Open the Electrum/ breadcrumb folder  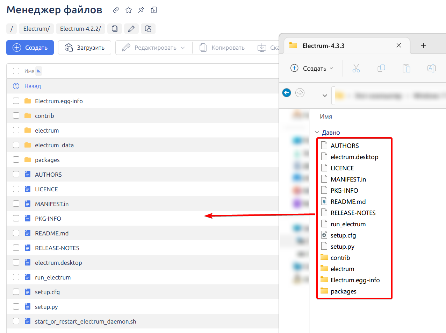(36, 29)
